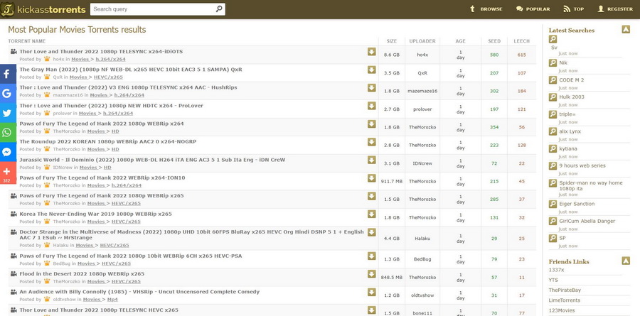Open the Register page
Image resolution: width=640 pixels, height=316 pixels.
point(615,9)
